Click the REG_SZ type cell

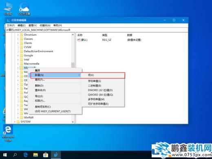pyautogui.click(x=107, y=40)
